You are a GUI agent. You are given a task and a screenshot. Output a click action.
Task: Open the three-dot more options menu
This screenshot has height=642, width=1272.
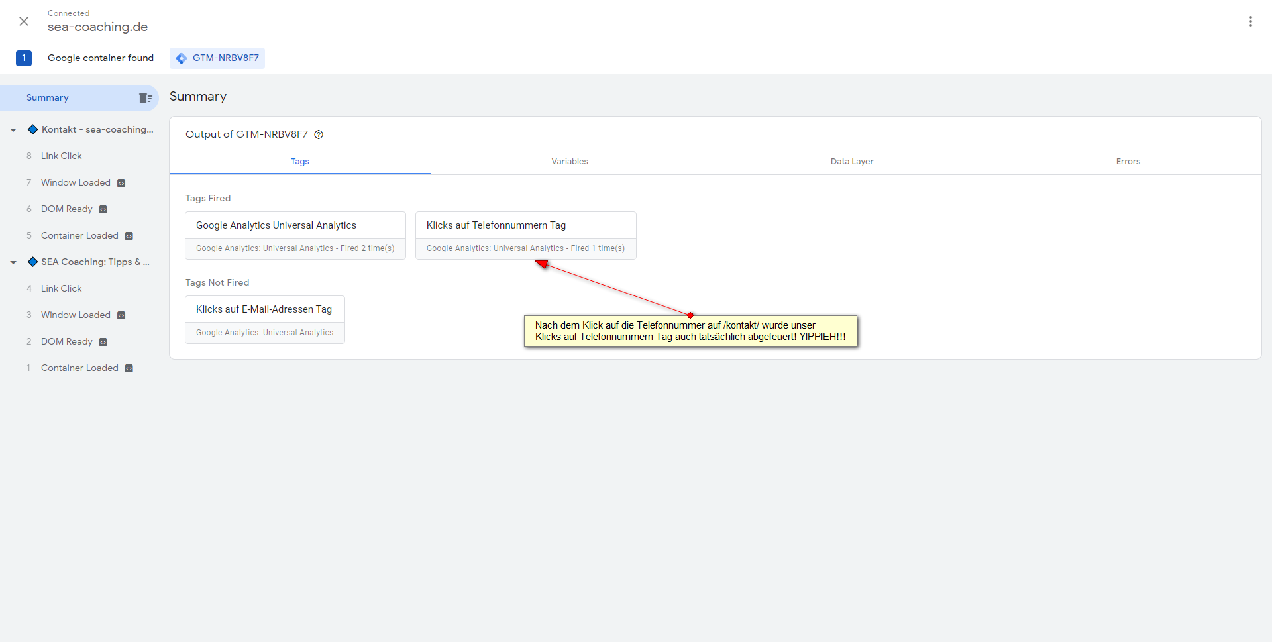(x=1251, y=21)
